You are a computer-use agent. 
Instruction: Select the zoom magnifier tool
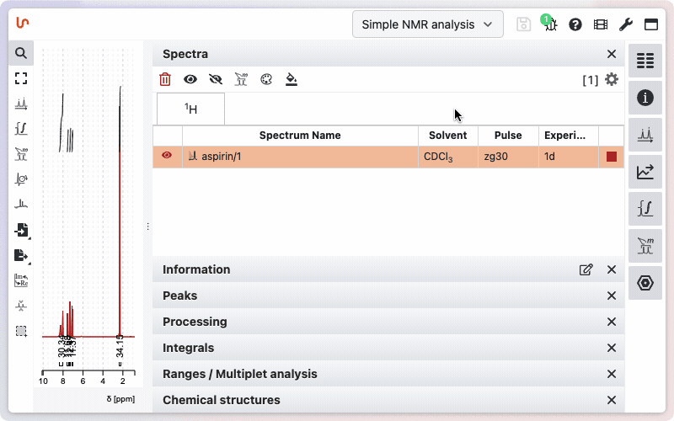click(21, 53)
